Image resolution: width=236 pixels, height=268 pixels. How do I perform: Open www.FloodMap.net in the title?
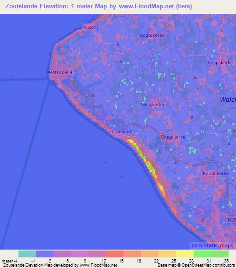tap(146, 6)
